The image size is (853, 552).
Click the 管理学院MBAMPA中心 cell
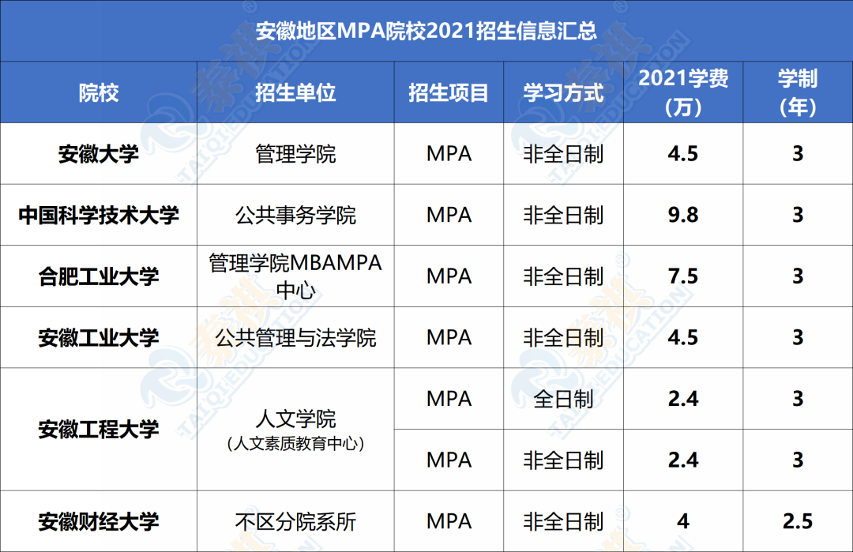point(295,276)
